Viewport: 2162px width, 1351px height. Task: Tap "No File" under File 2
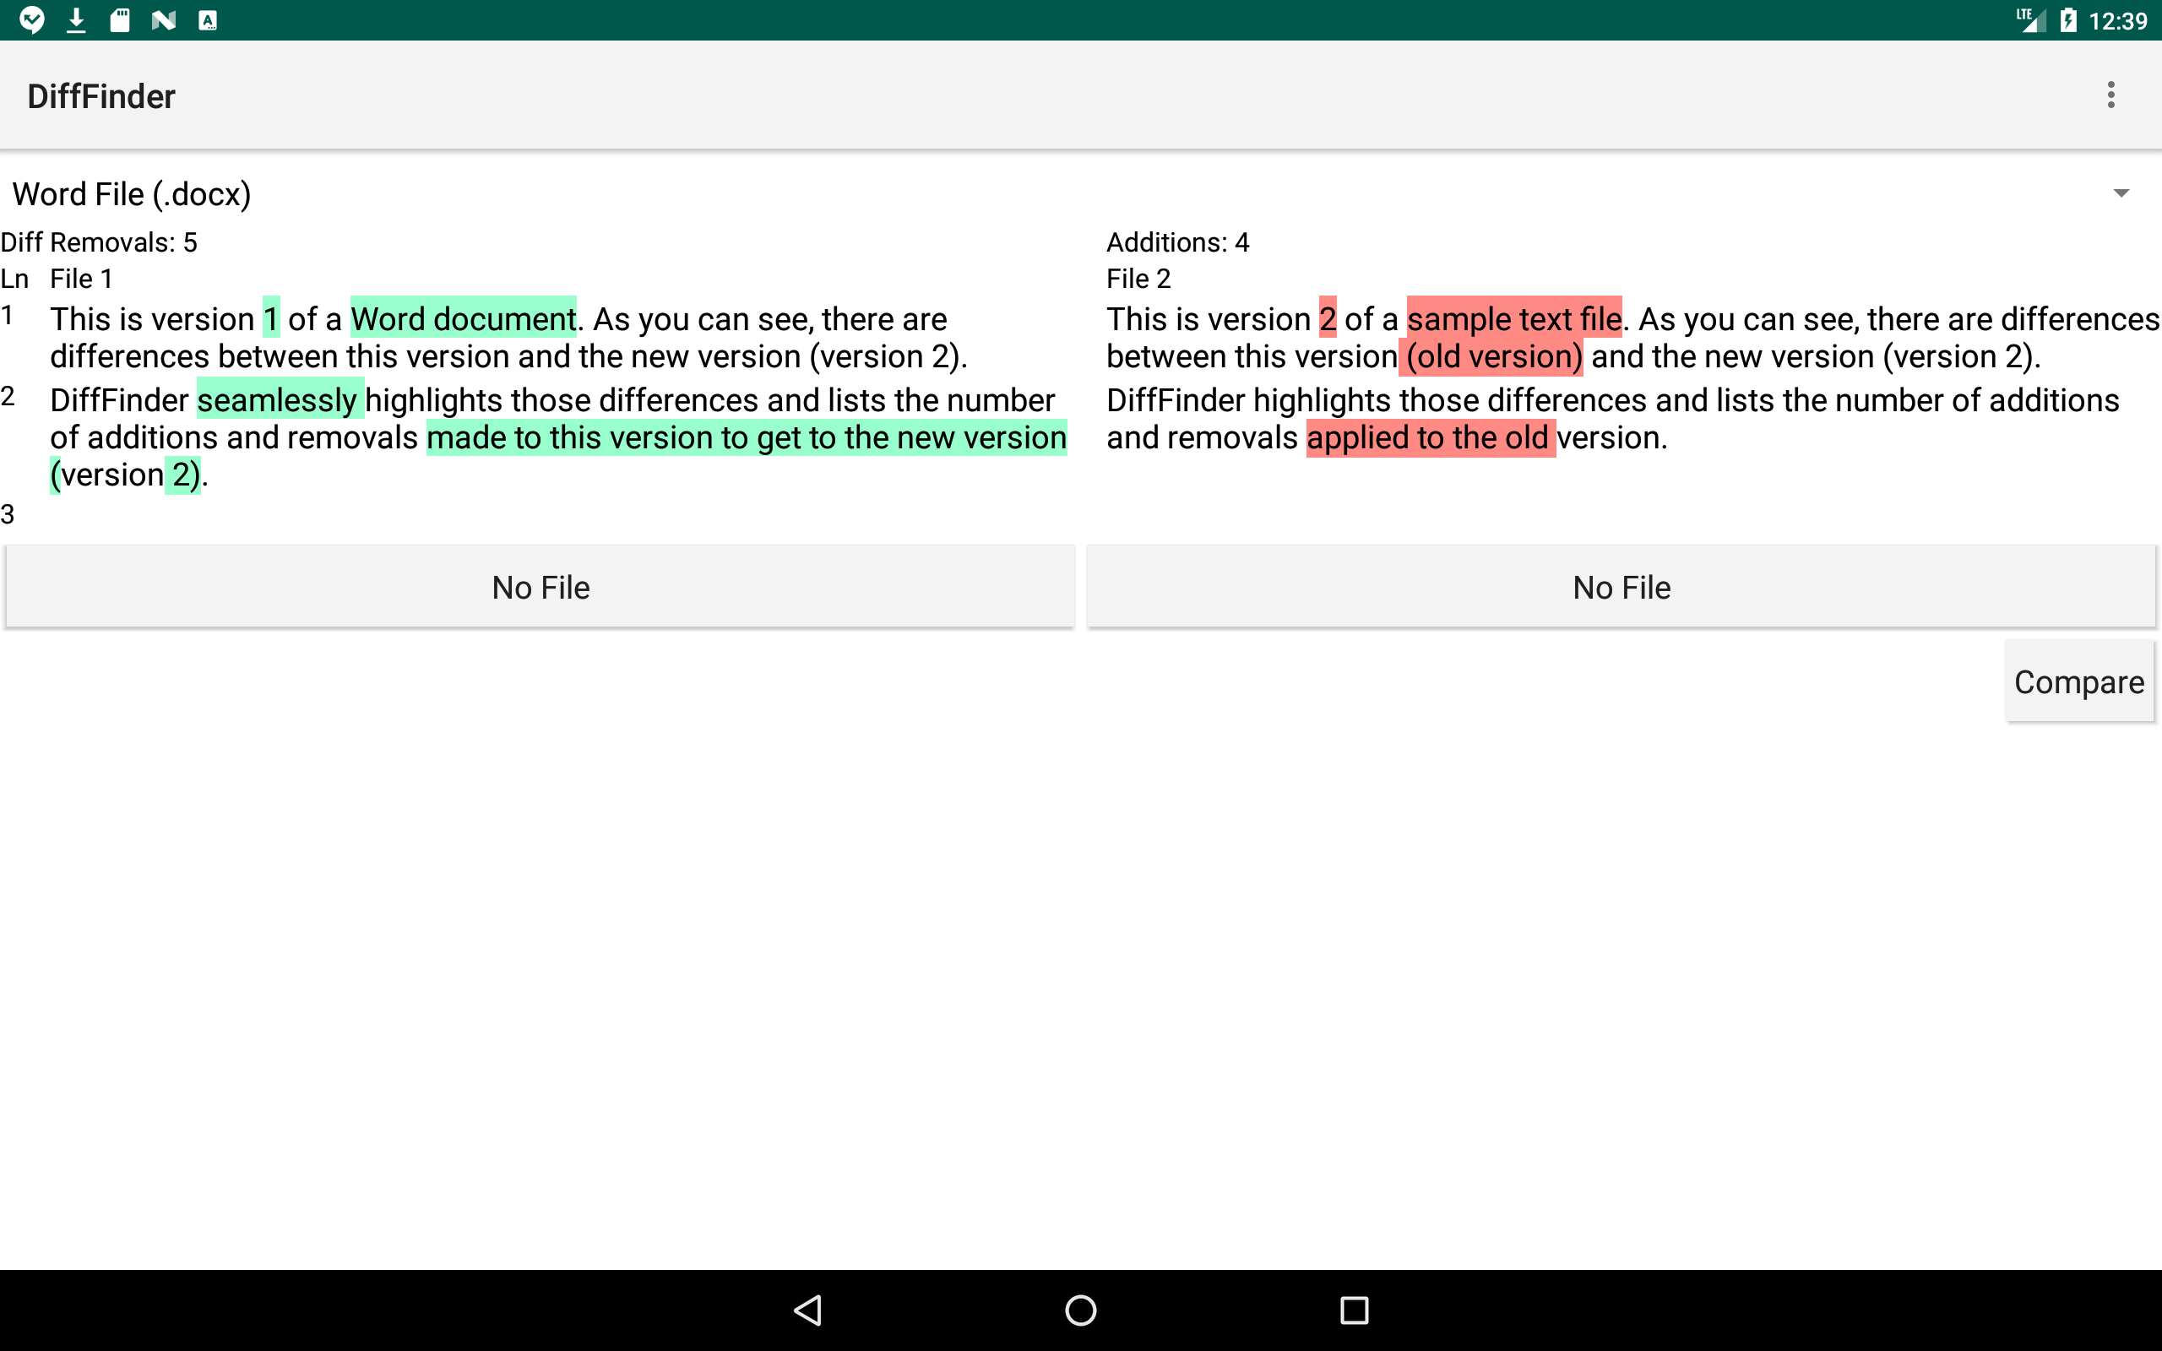point(1621,586)
